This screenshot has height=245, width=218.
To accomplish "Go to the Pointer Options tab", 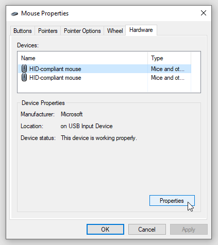I will 82,31.
